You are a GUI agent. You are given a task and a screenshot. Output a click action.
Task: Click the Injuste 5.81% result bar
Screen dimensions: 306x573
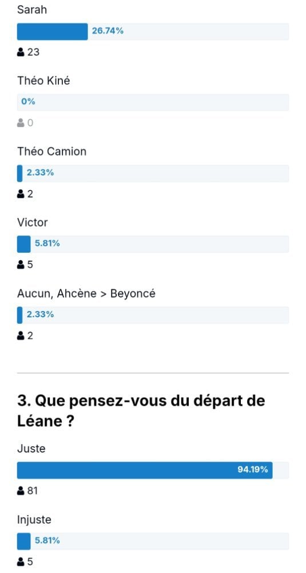point(153,541)
